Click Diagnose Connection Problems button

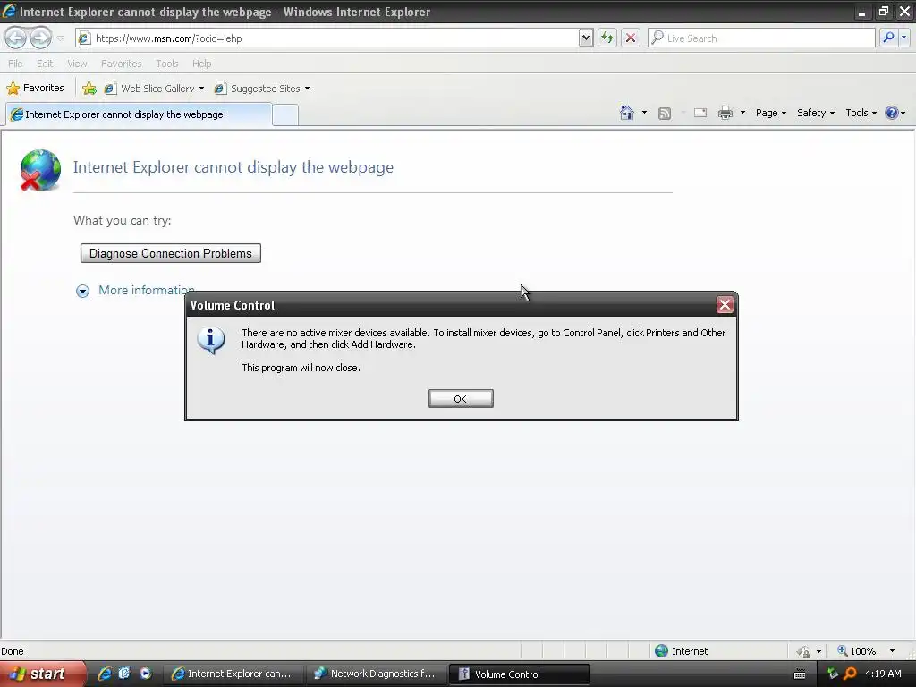[171, 253]
